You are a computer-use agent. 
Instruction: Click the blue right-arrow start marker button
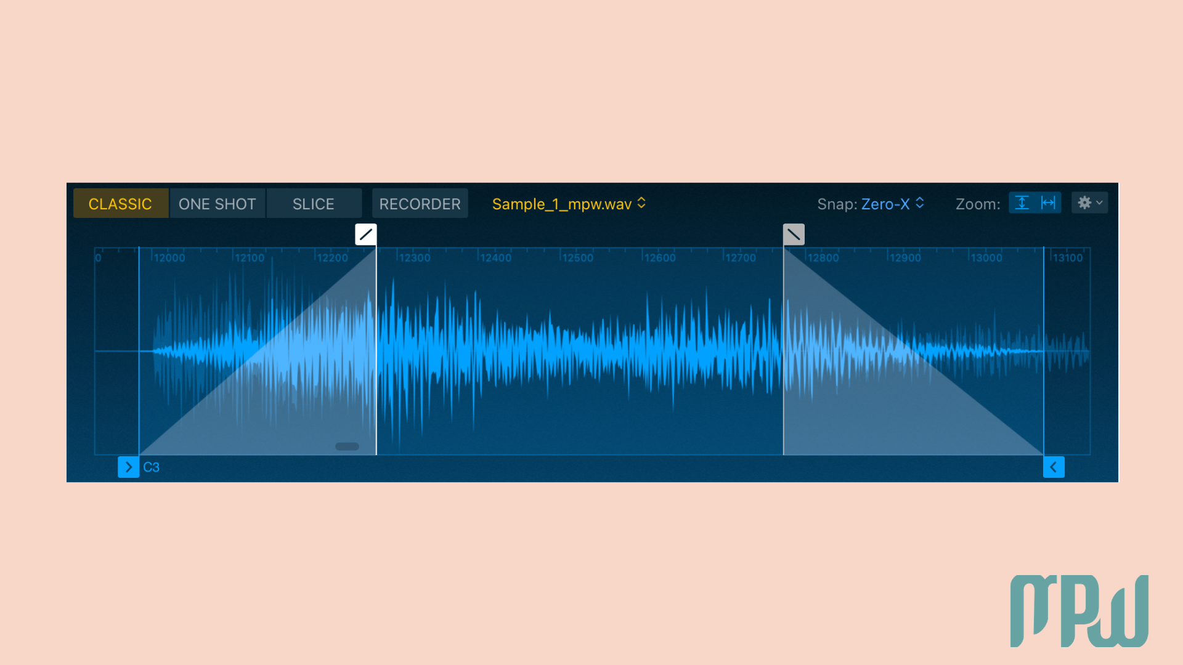point(128,467)
